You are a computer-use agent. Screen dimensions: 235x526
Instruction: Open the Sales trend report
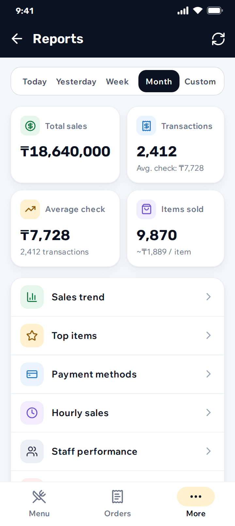(117, 297)
